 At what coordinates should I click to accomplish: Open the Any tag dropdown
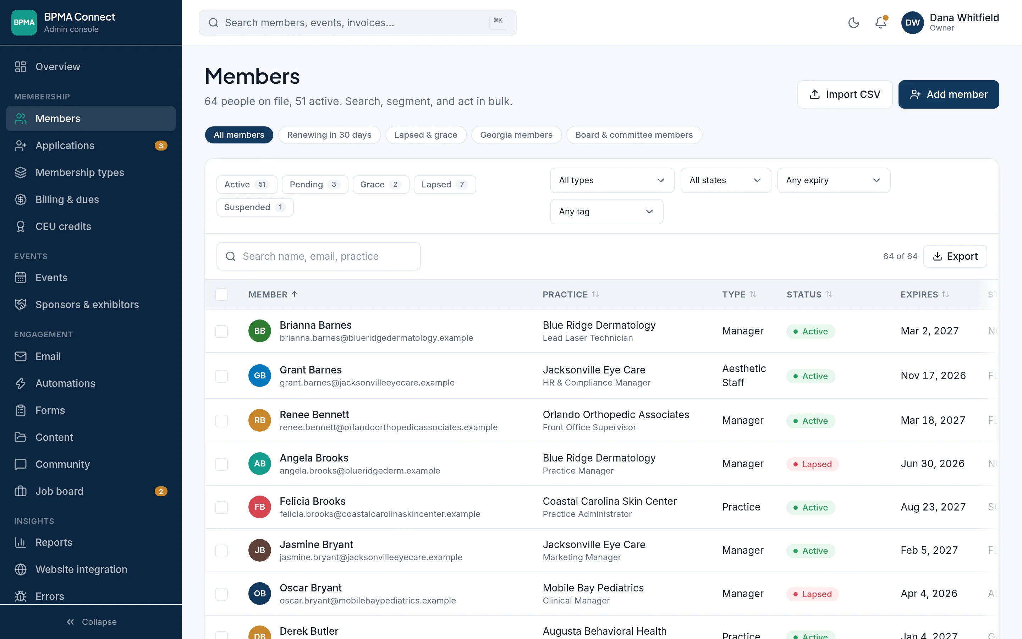pyautogui.click(x=606, y=212)
